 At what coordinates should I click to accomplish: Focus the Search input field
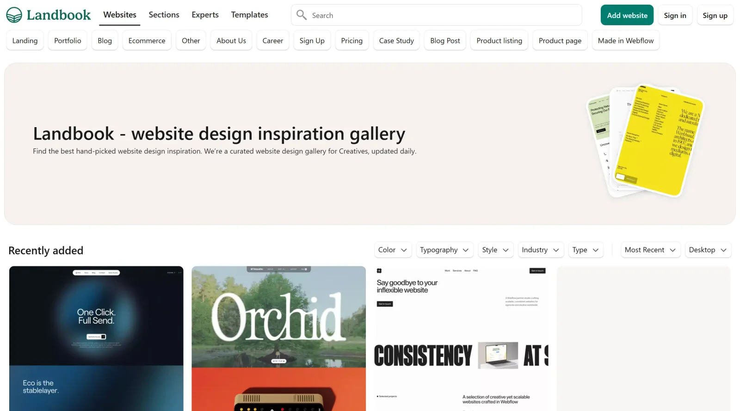(x=437, y=15)
